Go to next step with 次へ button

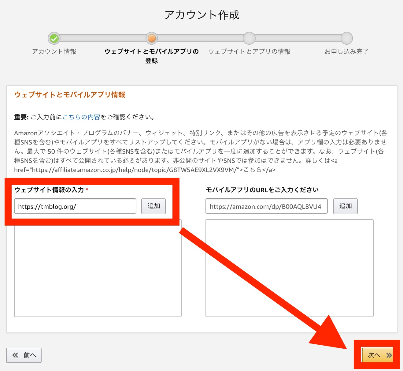point(377,355)
